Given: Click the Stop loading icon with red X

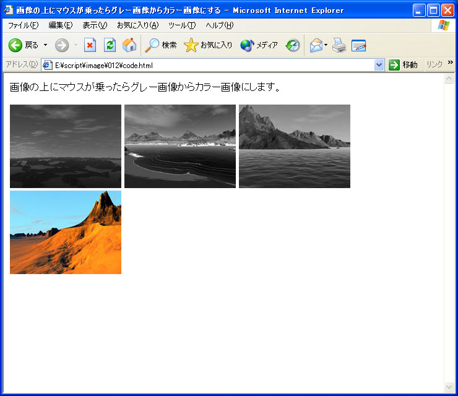Looking at the screenshot, I should tap(90, 45).
